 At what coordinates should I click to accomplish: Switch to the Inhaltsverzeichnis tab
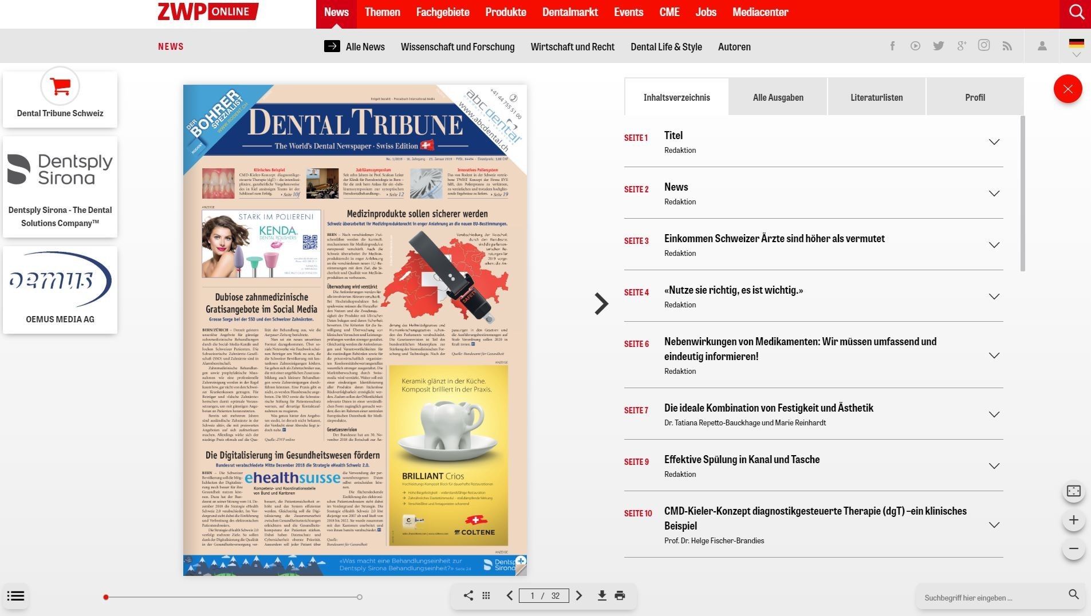coord(676,97)
